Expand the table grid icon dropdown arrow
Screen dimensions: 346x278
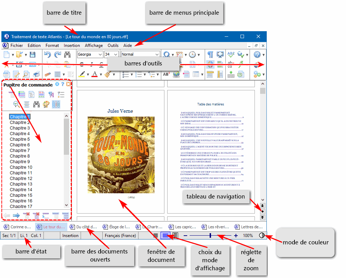point(202,75)
